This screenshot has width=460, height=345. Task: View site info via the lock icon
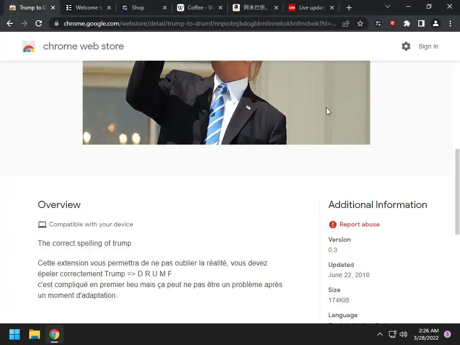click(57, 23)
